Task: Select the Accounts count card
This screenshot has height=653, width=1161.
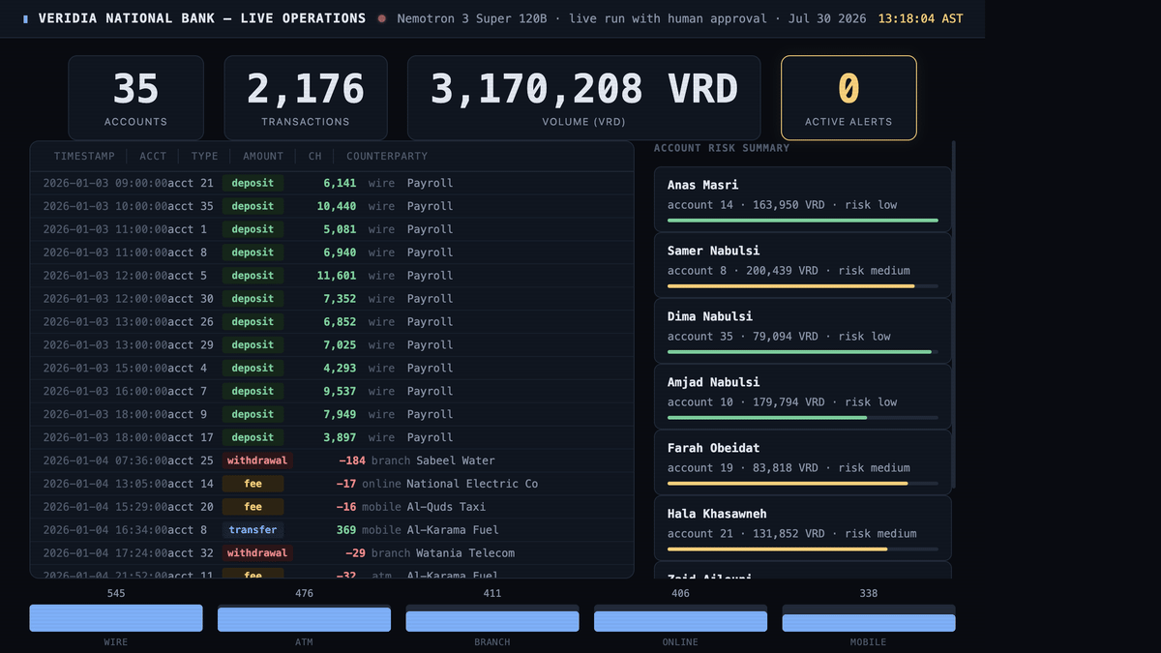Action: [x=135, y=98]
